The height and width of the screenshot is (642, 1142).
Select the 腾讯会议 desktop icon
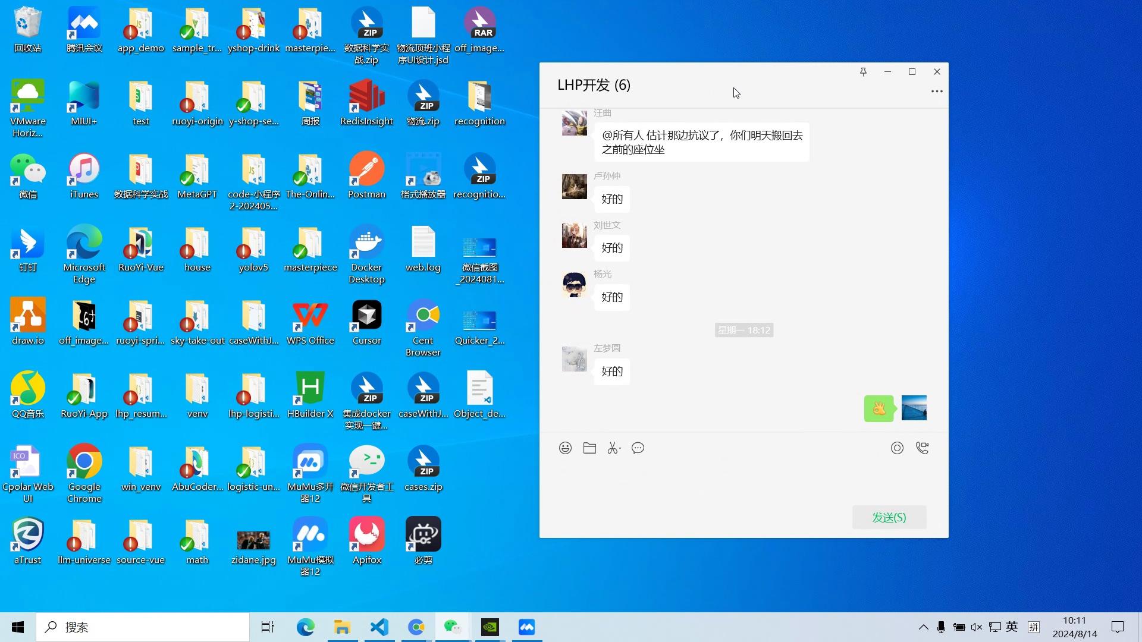[x=84, y=30]
